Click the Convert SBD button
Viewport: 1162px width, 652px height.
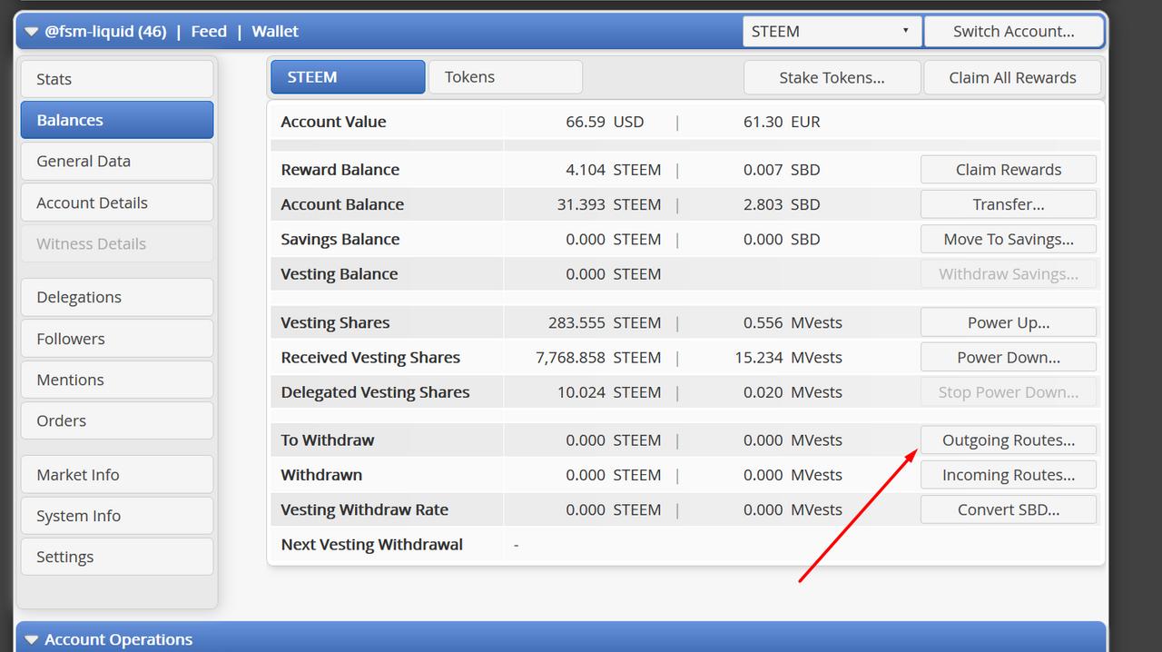pyautogui.click(x=1008, y=509)
